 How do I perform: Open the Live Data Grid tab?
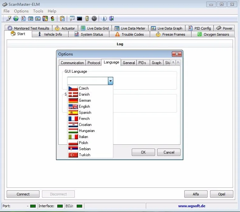coord(95,28)
